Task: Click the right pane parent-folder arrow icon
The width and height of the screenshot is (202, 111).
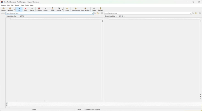Action: 193,13
